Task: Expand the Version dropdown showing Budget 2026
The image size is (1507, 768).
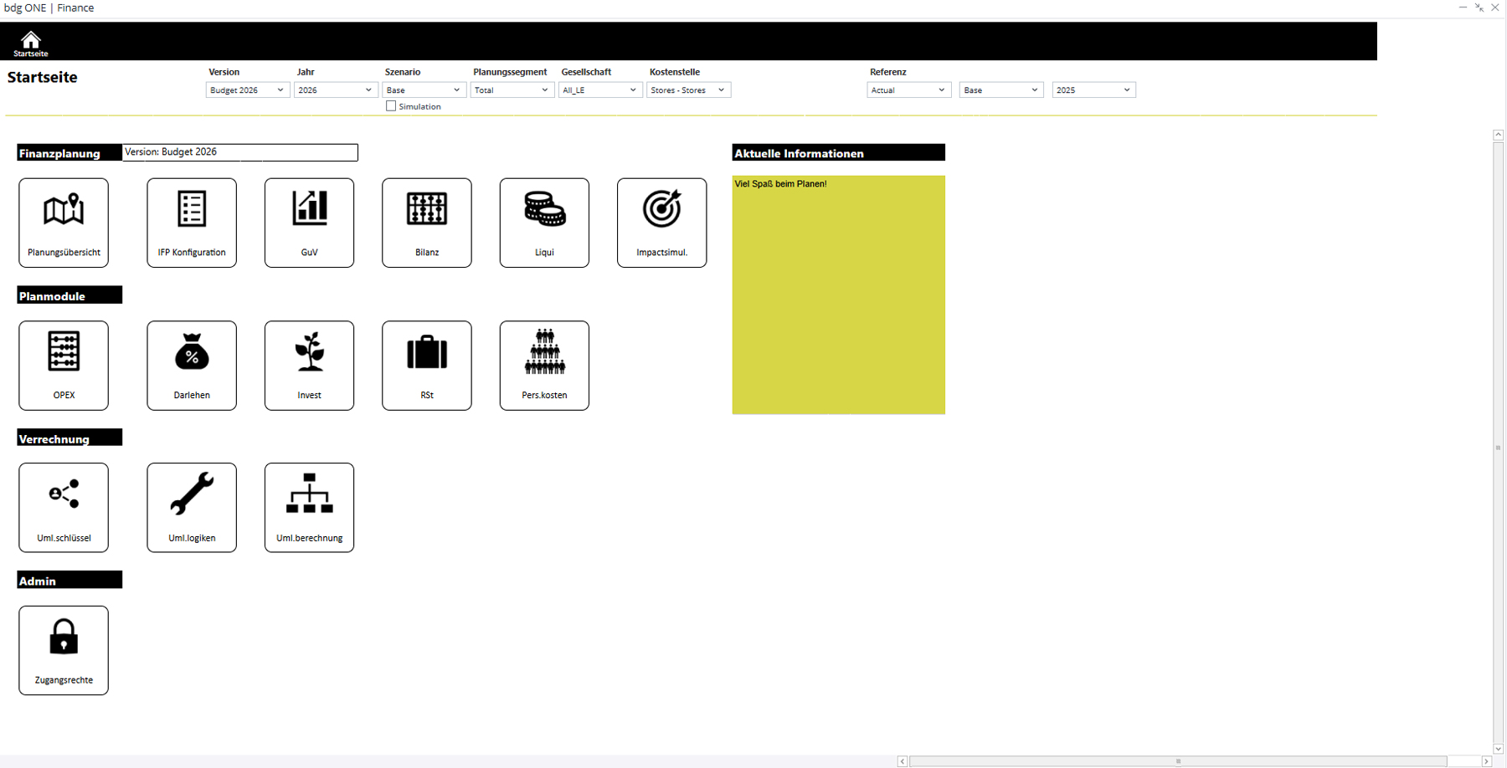Action: tap(248, 90)
